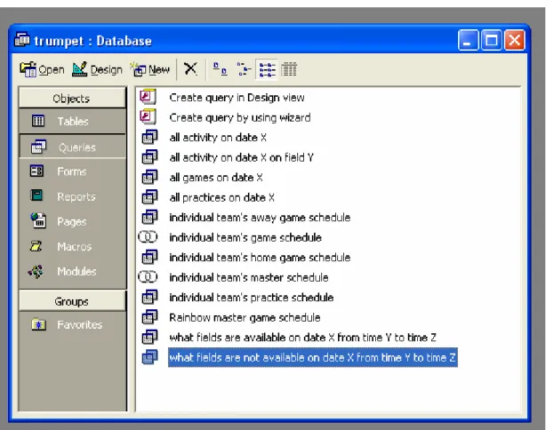546x430 pixels.
Task: Open the Favorites group
Action: 72,324
